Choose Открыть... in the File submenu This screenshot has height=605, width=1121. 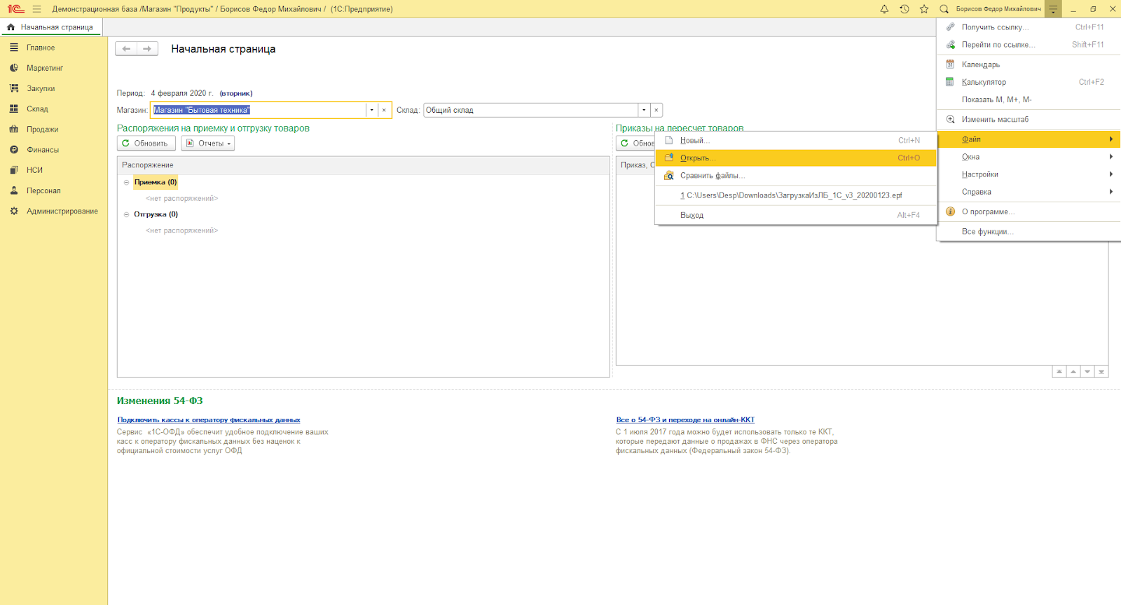[x=796, y=158]
